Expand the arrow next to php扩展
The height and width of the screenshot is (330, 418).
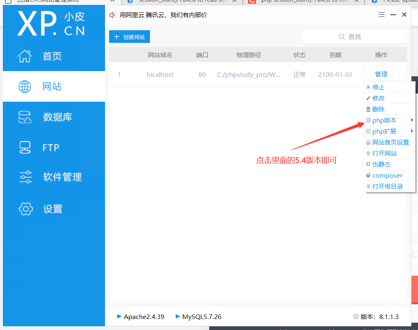[x=412, y=131]
